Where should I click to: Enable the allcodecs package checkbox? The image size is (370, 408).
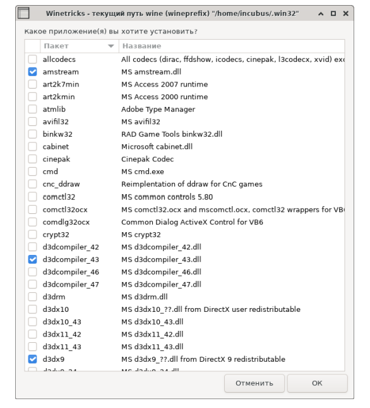[x=32, y=59]
